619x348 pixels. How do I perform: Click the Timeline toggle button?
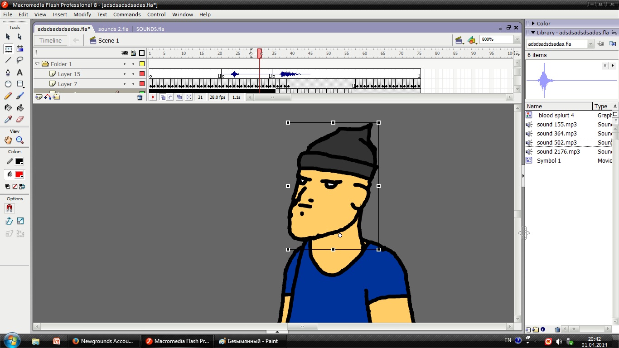pyautogui.click(x=50, y=40)
